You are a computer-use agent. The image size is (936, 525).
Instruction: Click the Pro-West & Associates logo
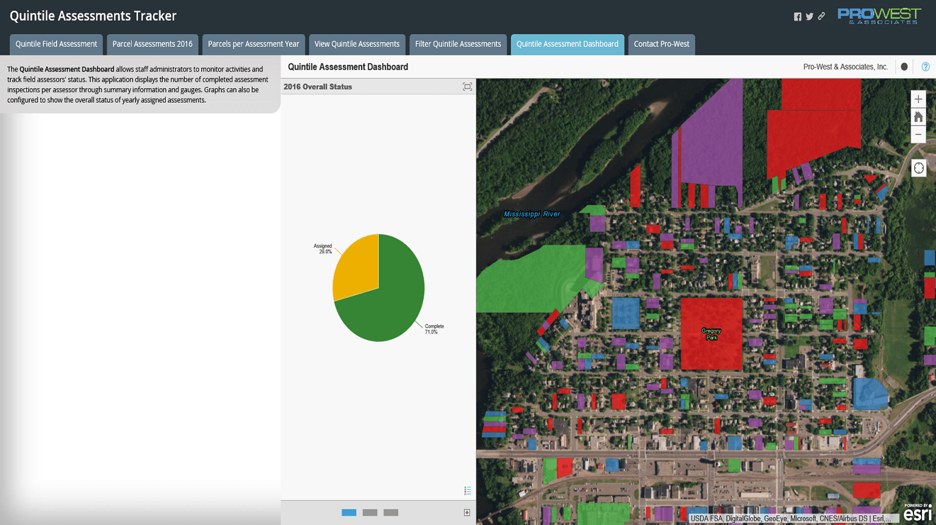click(x=878, y=16)
